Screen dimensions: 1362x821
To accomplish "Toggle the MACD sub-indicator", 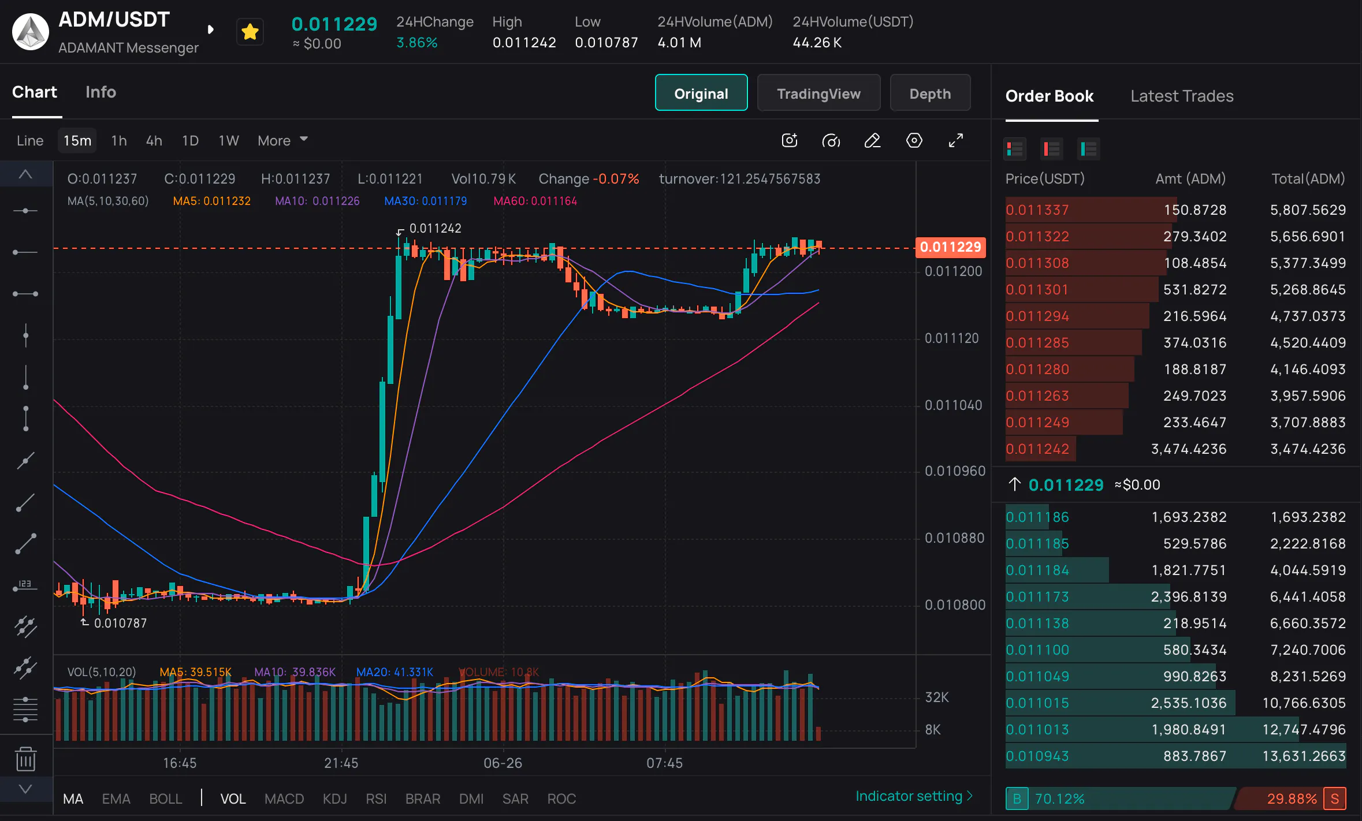I will coord(284,798).
